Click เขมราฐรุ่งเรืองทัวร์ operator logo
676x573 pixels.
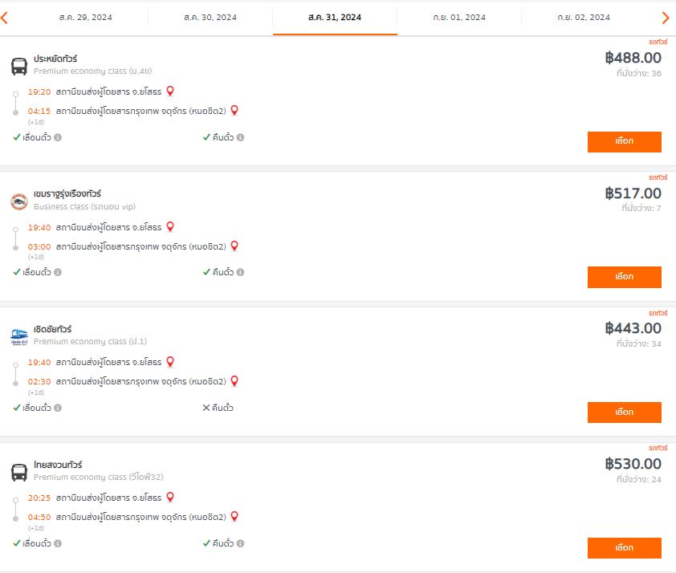(19, 201)
